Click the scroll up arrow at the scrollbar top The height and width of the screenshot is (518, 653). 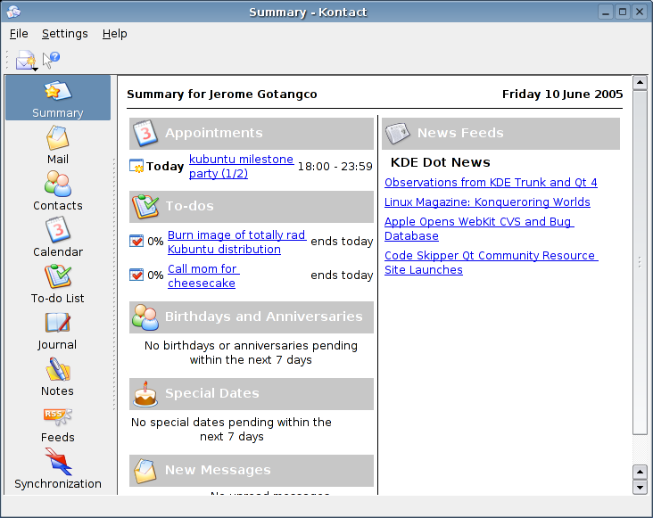click(x=640, y=83)
